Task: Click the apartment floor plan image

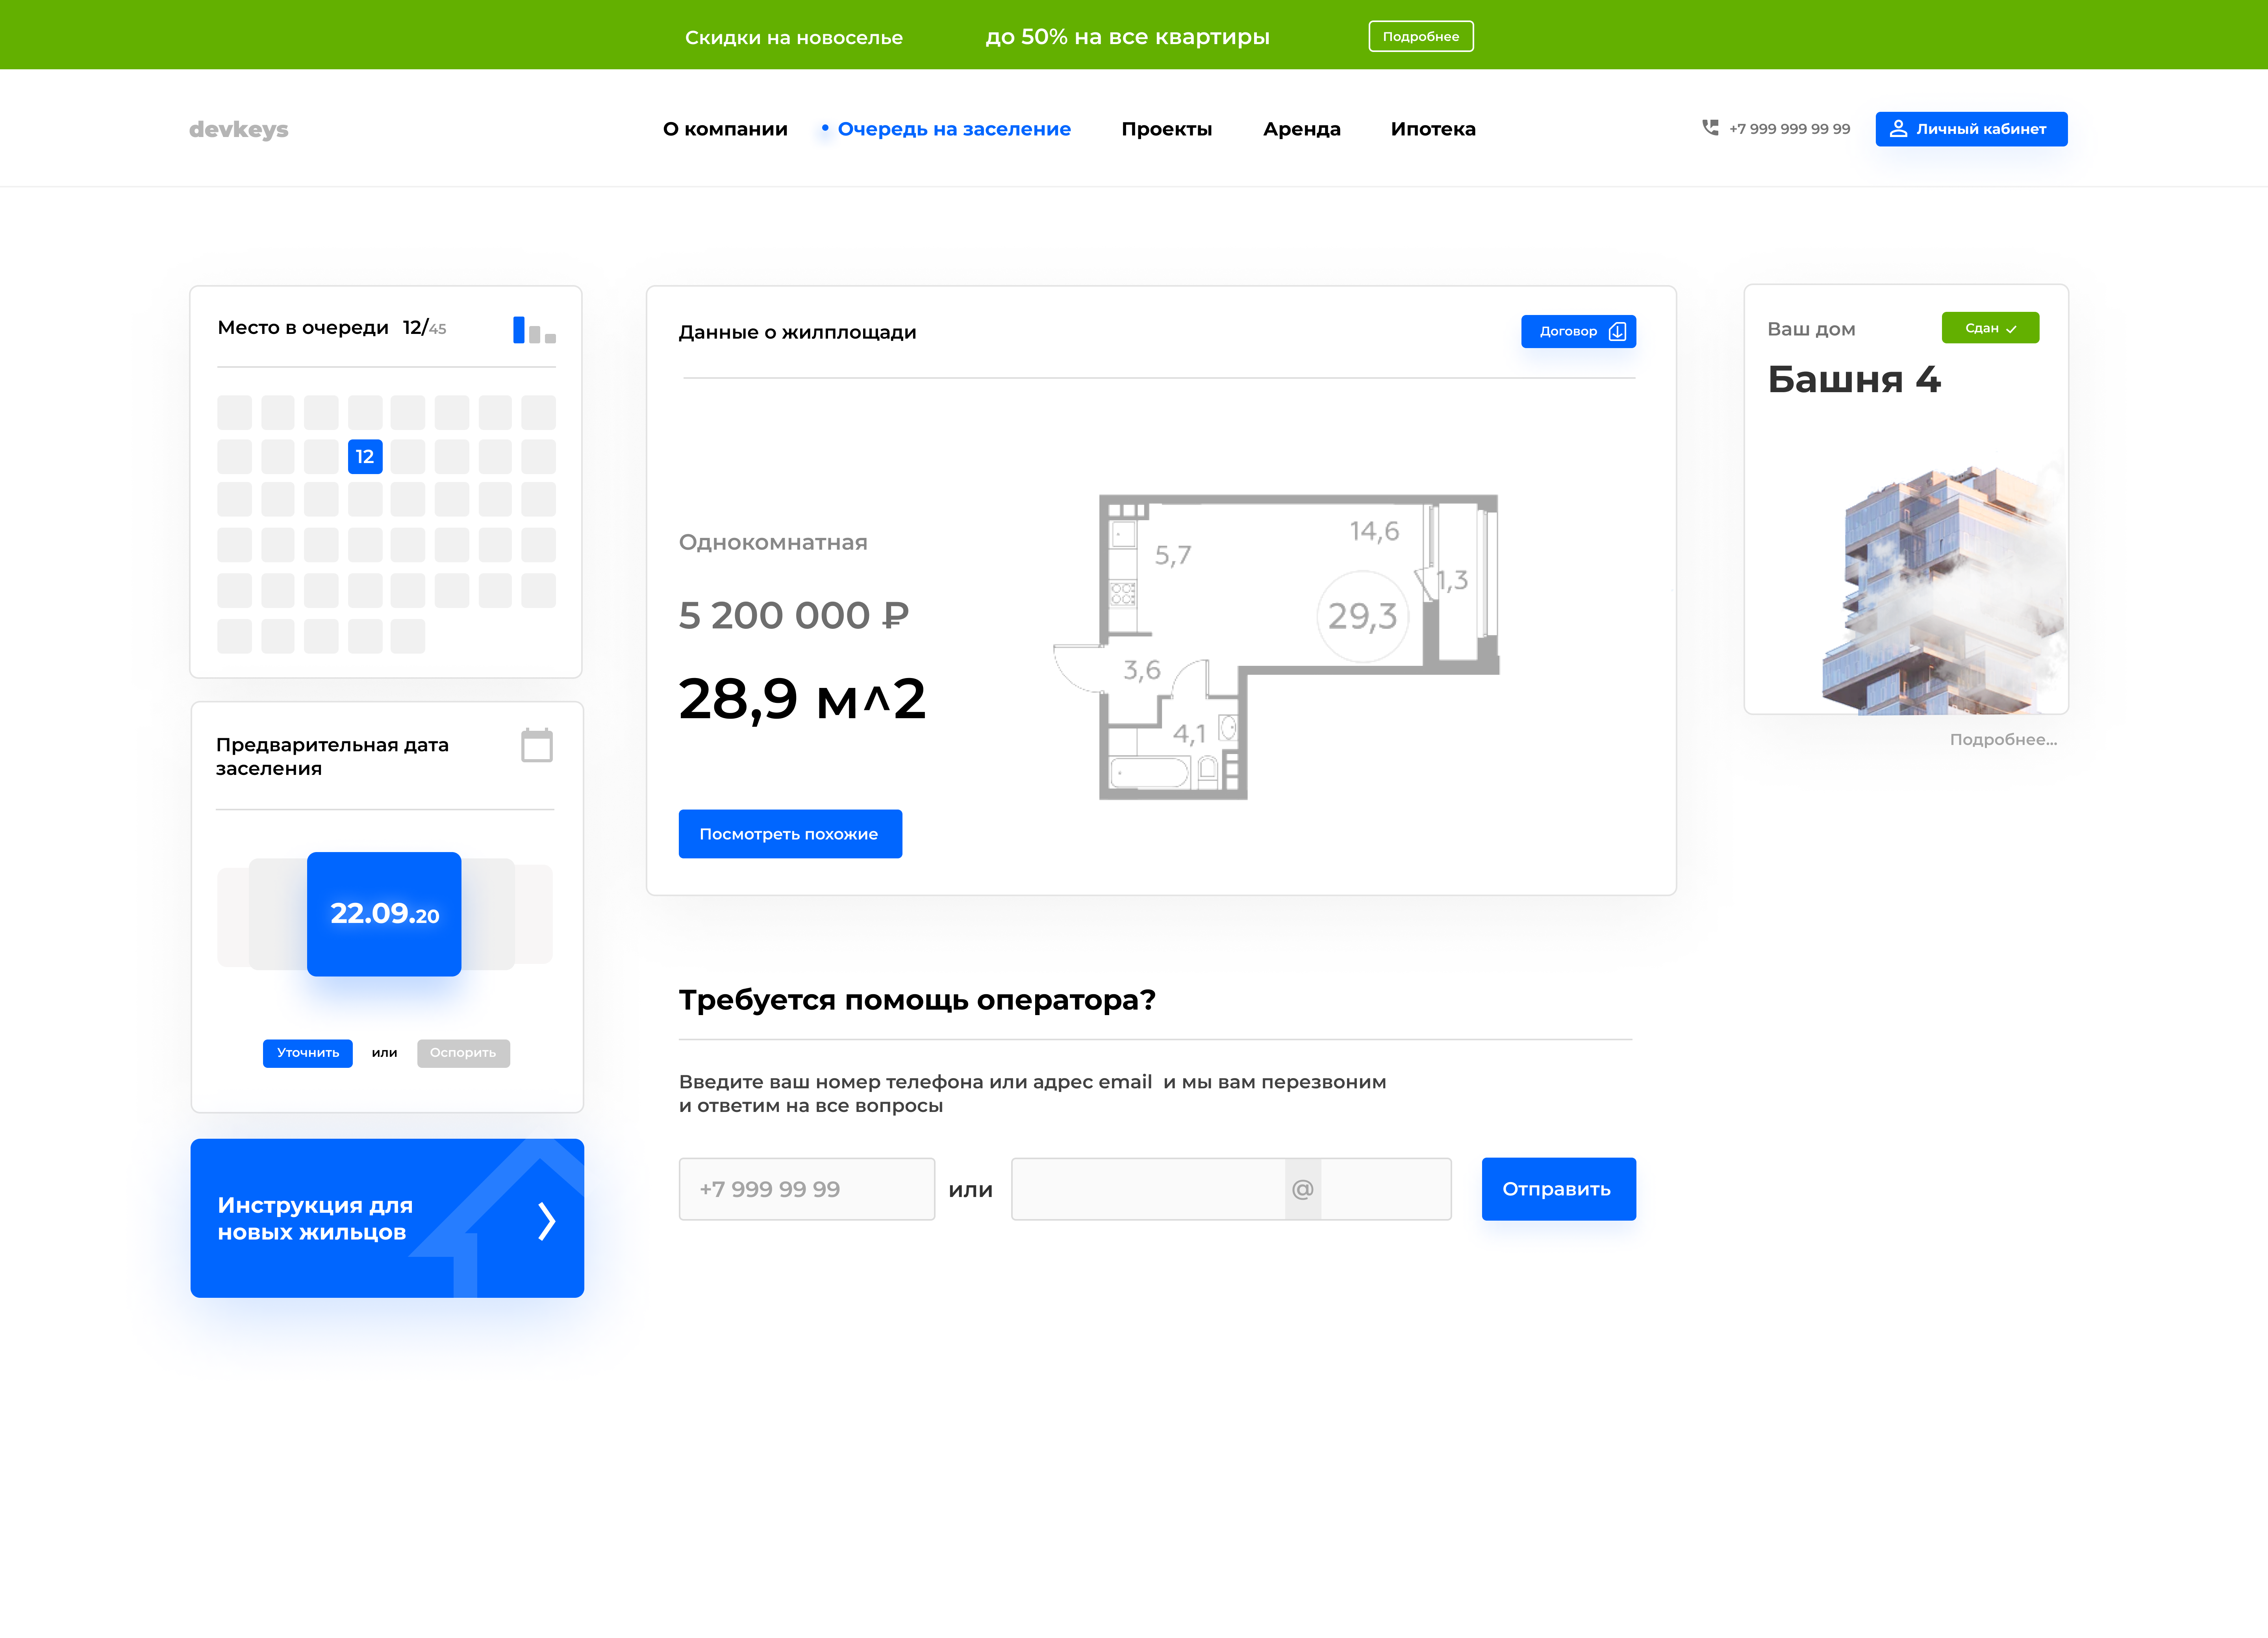Action: [x=1276, y=647]
